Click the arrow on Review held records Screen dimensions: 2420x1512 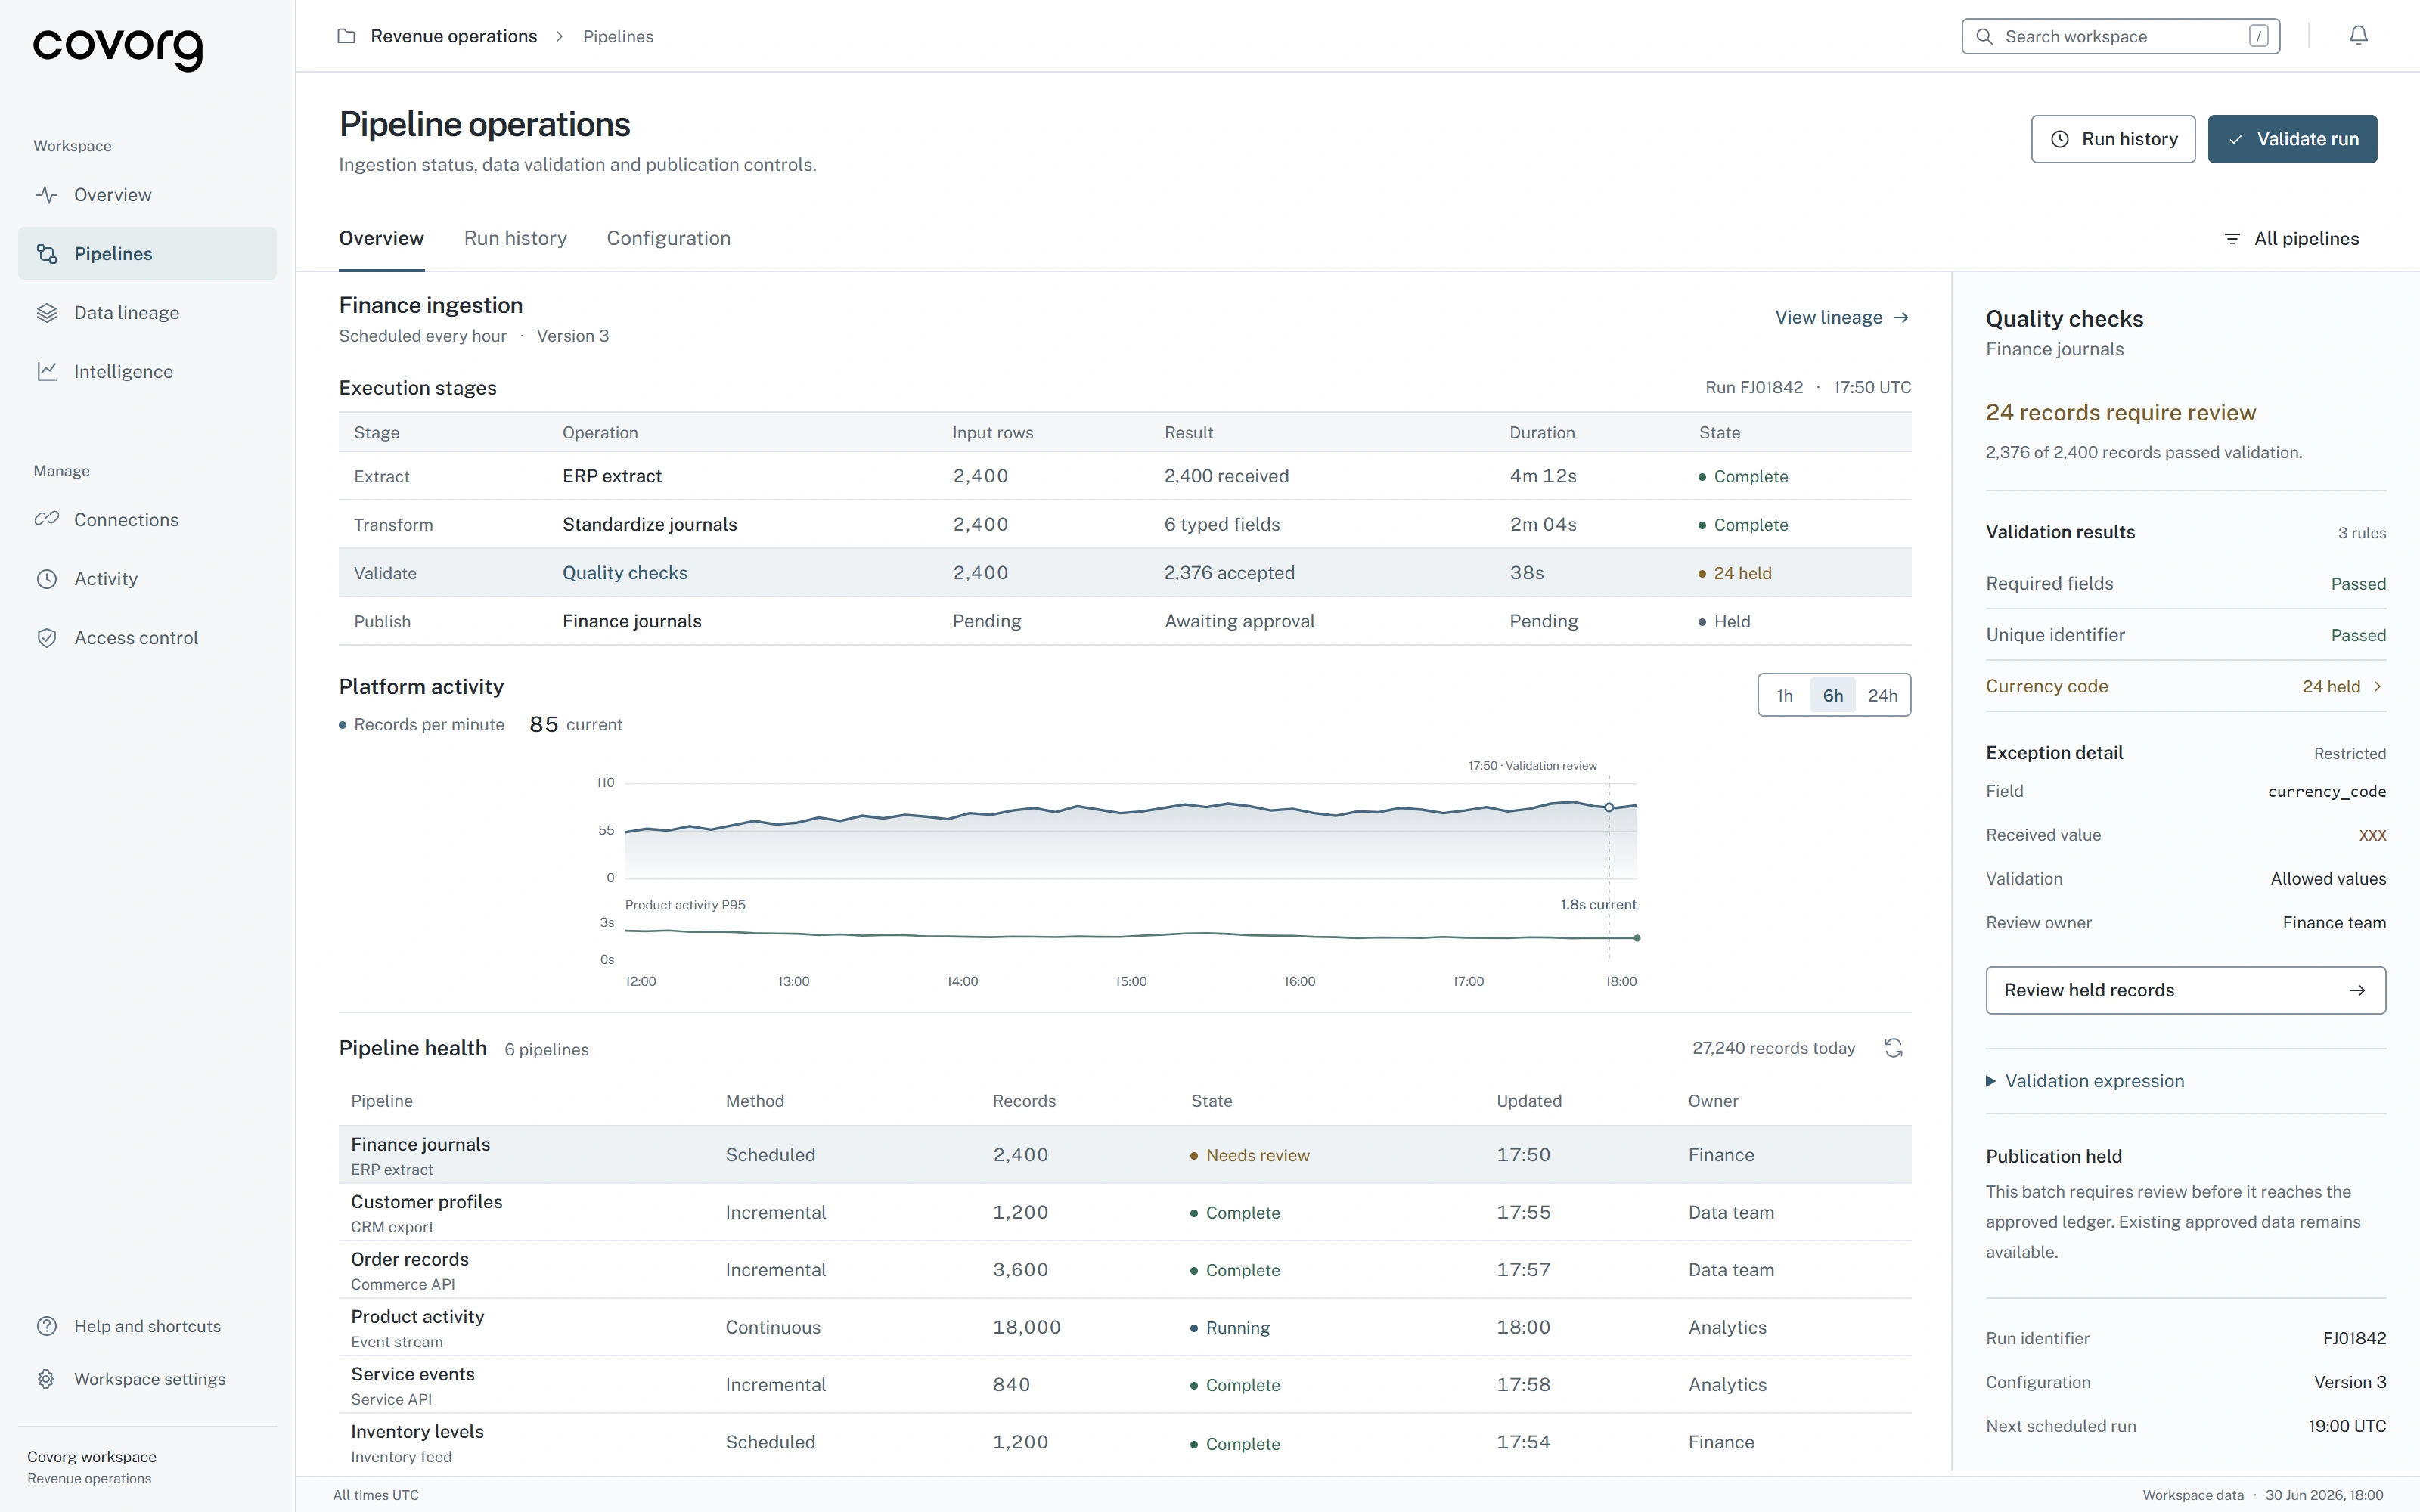2357,990
